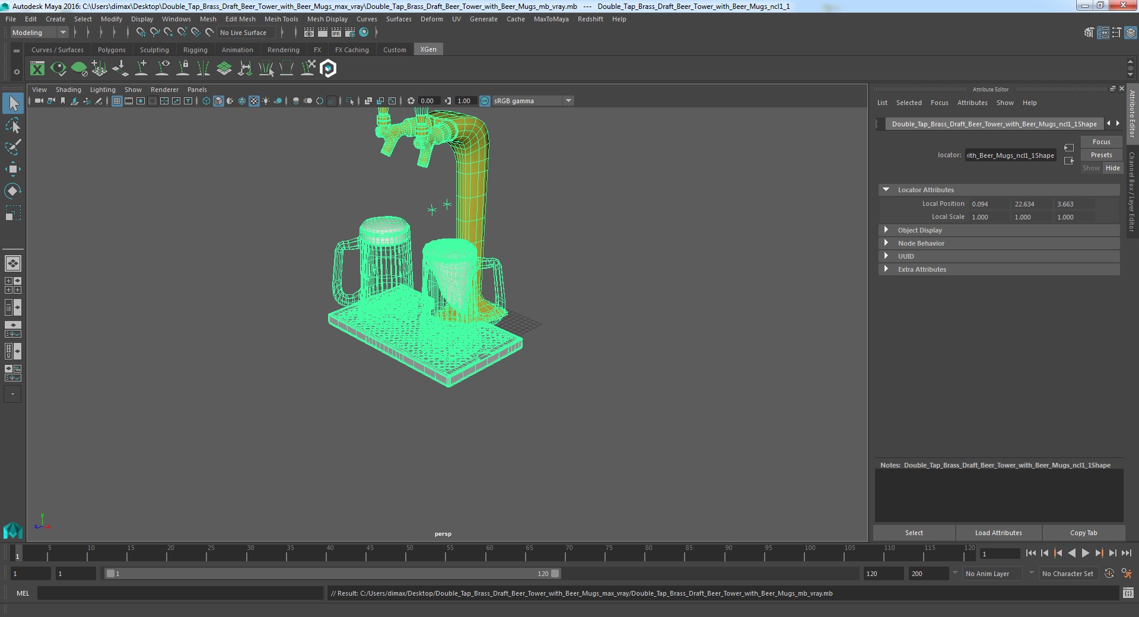Click the MEL command input field
The height and width of the screenshot is (617, 1139).
point(180,593)
